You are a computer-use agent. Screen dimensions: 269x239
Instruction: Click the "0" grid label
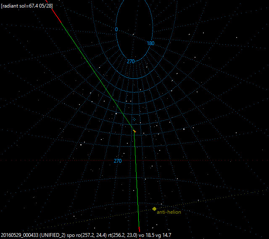[x=116, y=30]
